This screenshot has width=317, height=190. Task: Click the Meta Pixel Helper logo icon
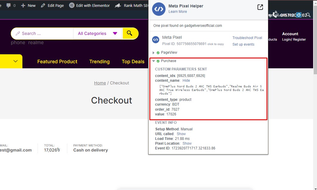click(x=159, y=9)
